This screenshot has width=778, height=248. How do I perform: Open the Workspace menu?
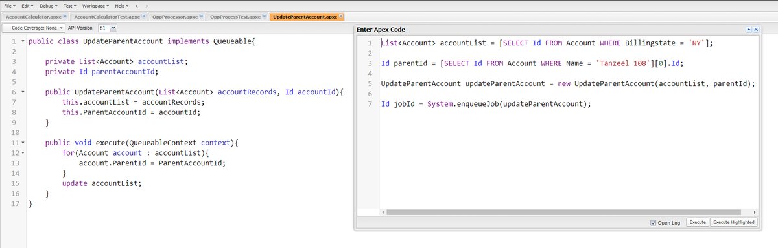pyautogui.click(x=95, y=5)
